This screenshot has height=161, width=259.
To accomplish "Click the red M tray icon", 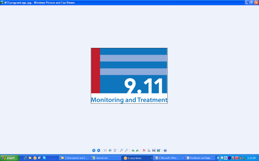I will (x=237, y=158).
